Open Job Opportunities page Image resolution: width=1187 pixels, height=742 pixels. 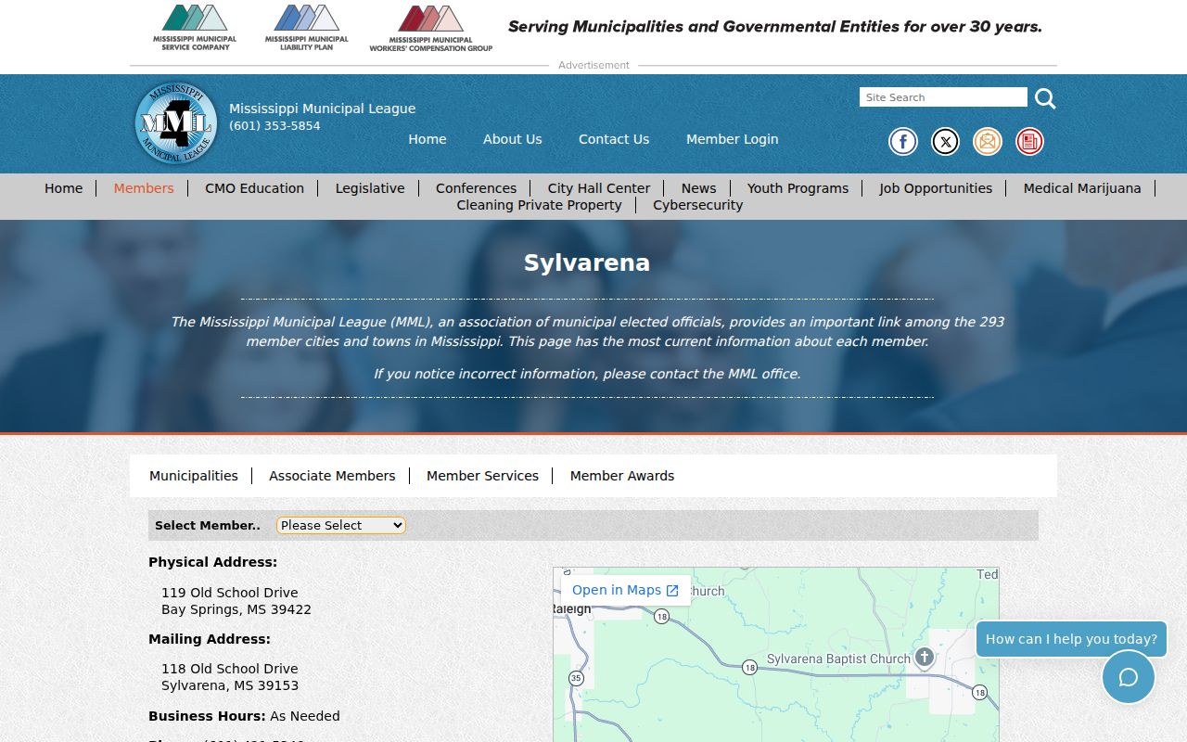click(x=936, y=188)
